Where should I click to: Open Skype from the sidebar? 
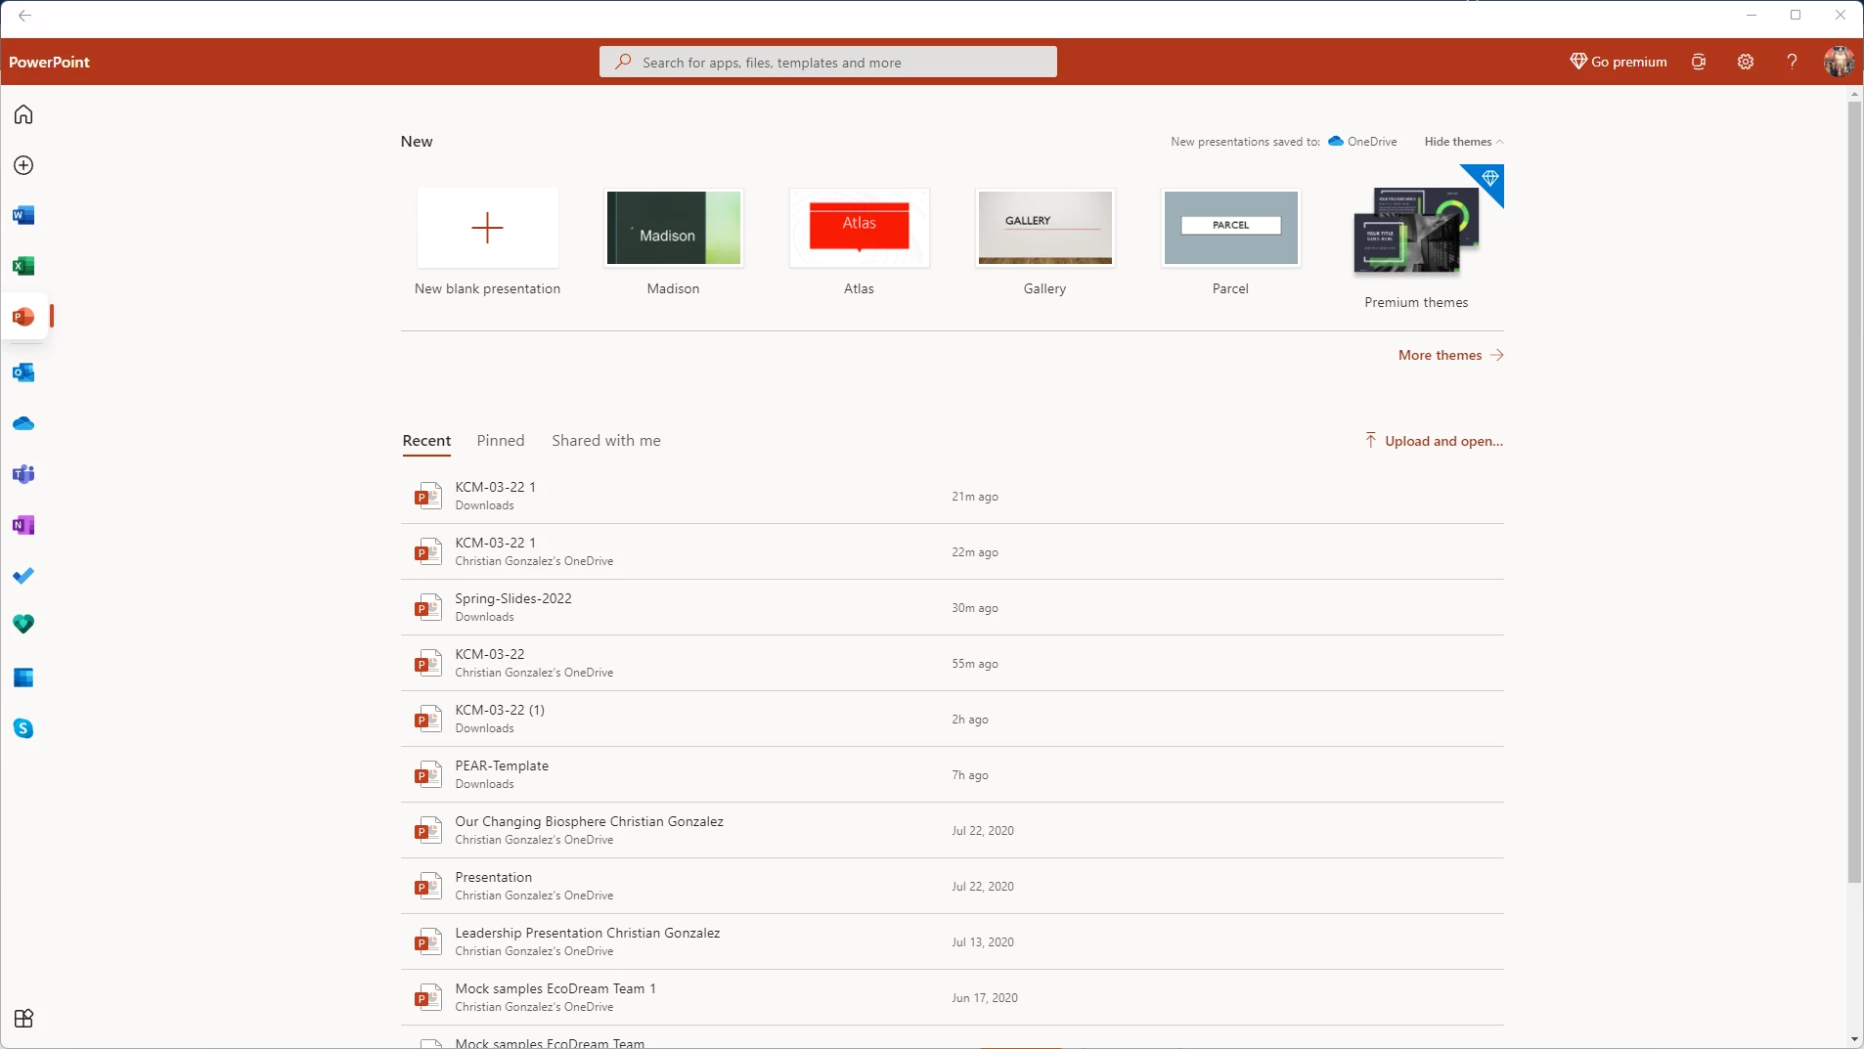23,728
